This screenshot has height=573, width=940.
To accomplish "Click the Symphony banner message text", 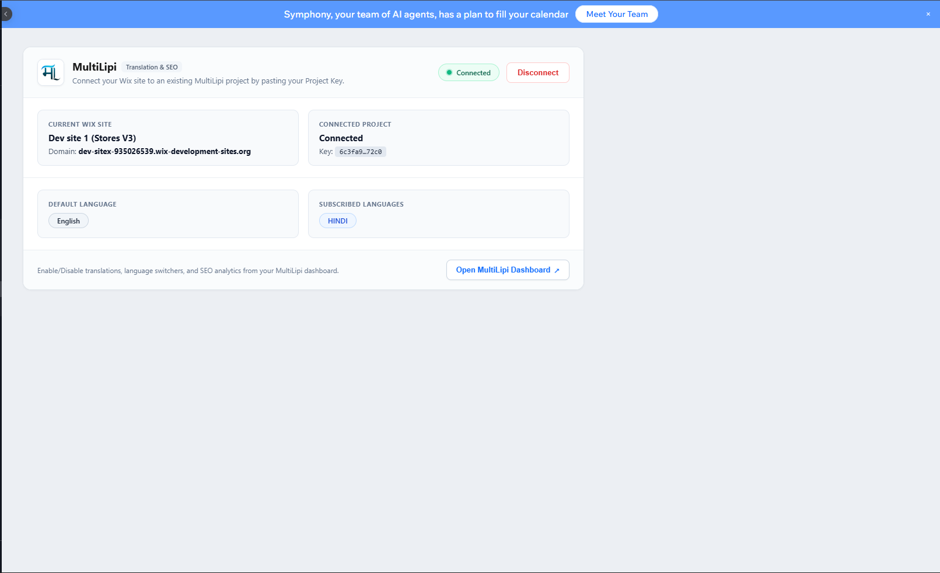I will 426,14.
